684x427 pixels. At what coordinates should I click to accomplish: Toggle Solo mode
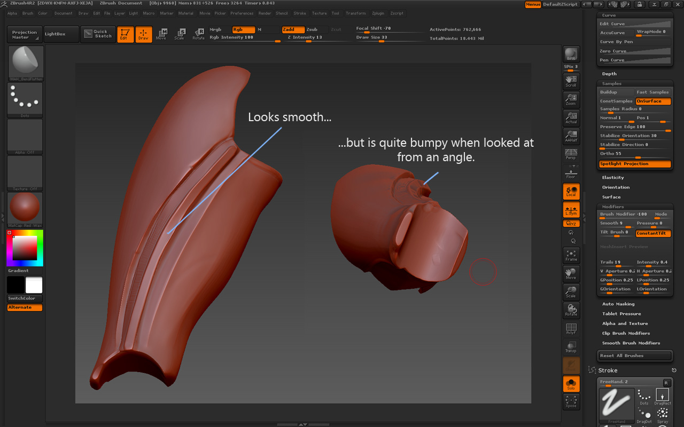click(571, 384)
